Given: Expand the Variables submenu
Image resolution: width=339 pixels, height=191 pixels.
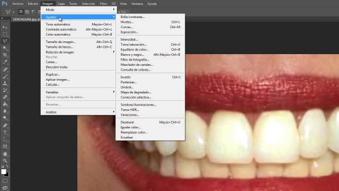Looking at the screenshot, I should tap(79, 92).
